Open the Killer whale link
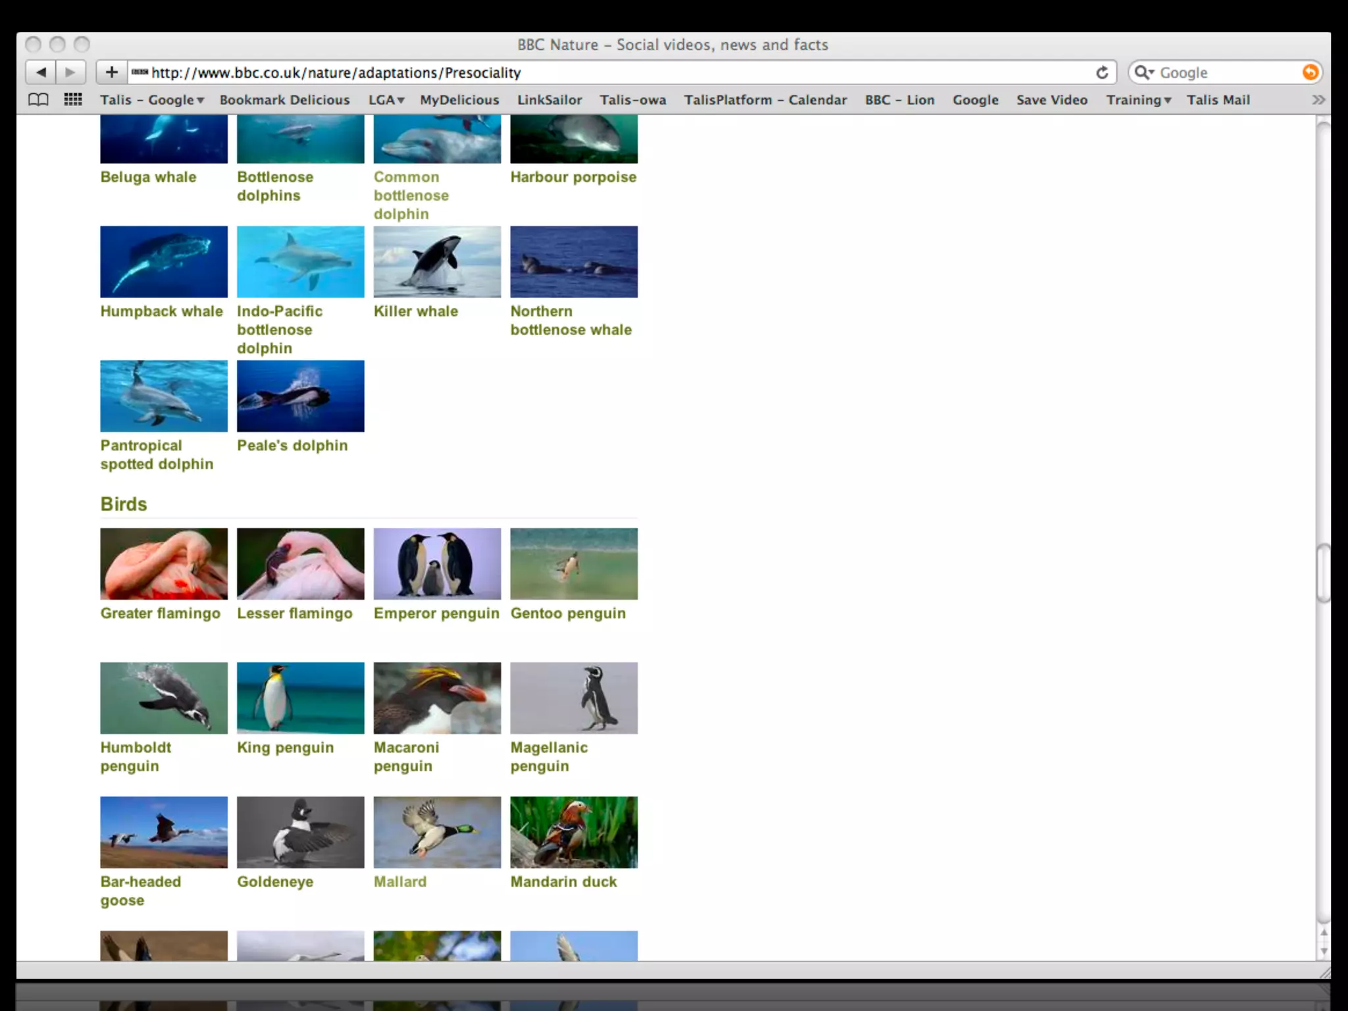 pyautogui.click(x=415, y=311)
